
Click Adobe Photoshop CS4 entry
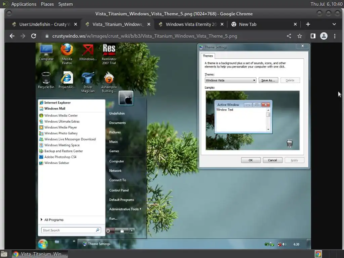point(72,157)
